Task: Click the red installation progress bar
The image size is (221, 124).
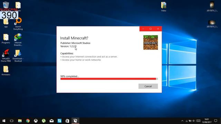Action: pyautogui.click(x=109, y=79)
